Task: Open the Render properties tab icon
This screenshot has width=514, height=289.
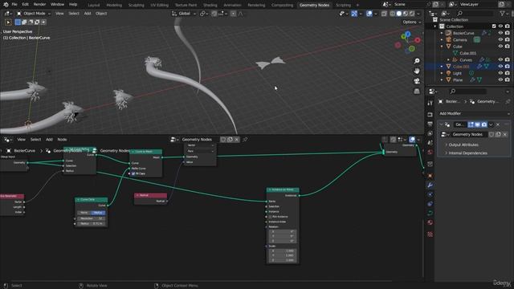Action: pyautogui.click(x=430, y=115)
